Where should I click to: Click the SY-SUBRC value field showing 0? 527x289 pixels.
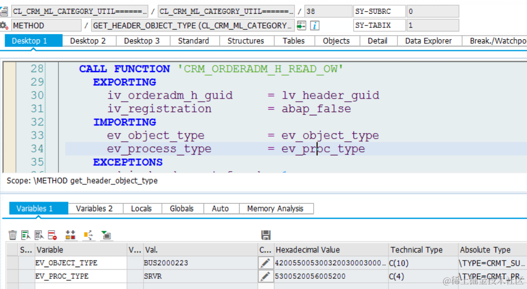tap(433, 11)
